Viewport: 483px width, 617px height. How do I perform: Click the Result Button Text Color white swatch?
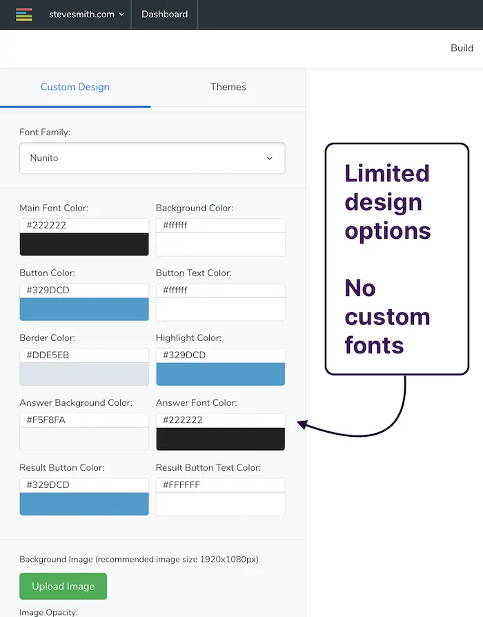pyautogui.click(x=220, y=503)
